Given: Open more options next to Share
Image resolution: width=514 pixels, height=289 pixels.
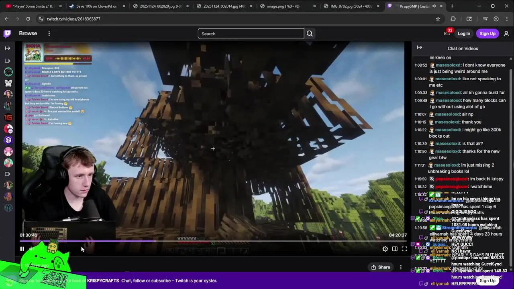Looking at the screenshot, I should [x=401, y=267].
